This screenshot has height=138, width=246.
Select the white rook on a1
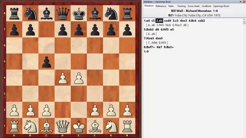point(14,126)
